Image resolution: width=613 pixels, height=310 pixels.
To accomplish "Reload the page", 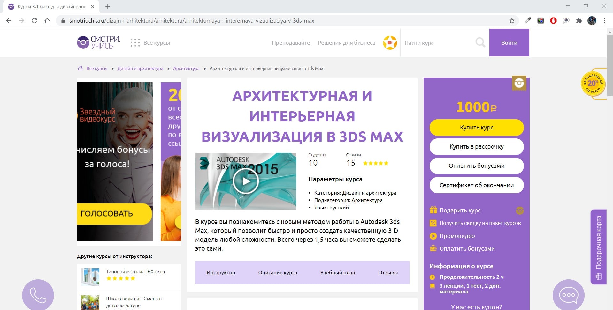I will 34,21.
